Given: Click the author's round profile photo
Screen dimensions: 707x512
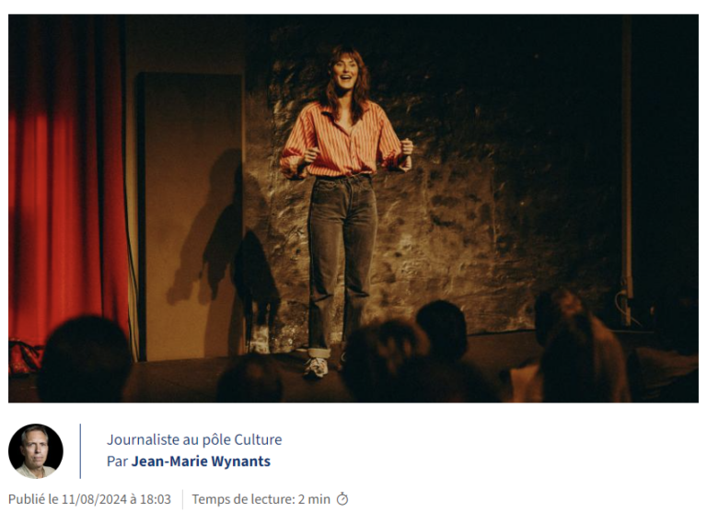Looking at the screenshot, I should [36, 450].
